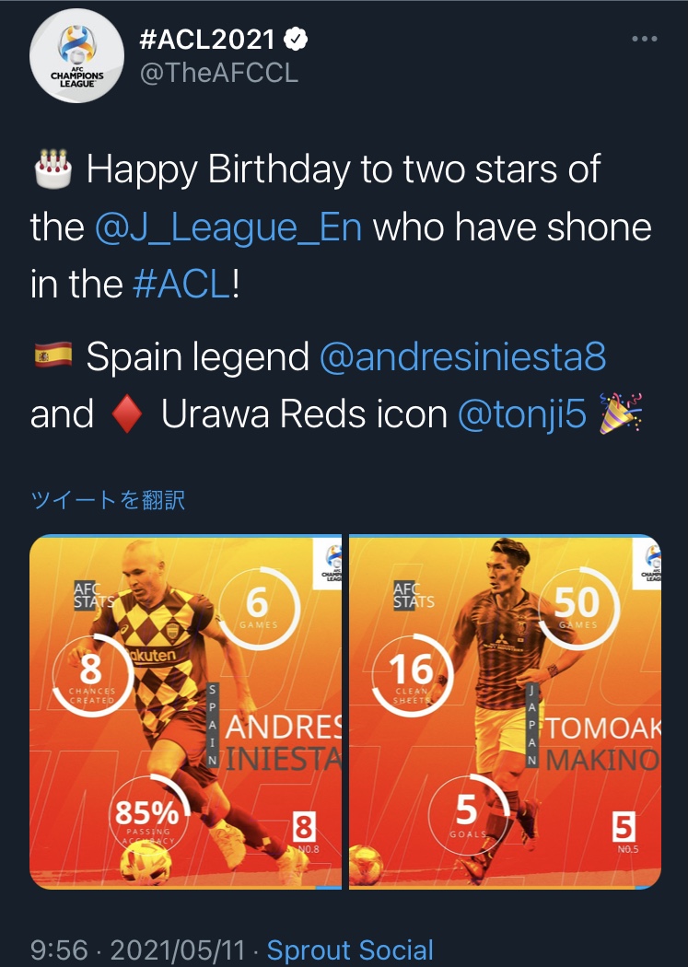688x967 pixels.
Task: Open the Tomoaki Makino stats image
Action: (x=506, y=712)
